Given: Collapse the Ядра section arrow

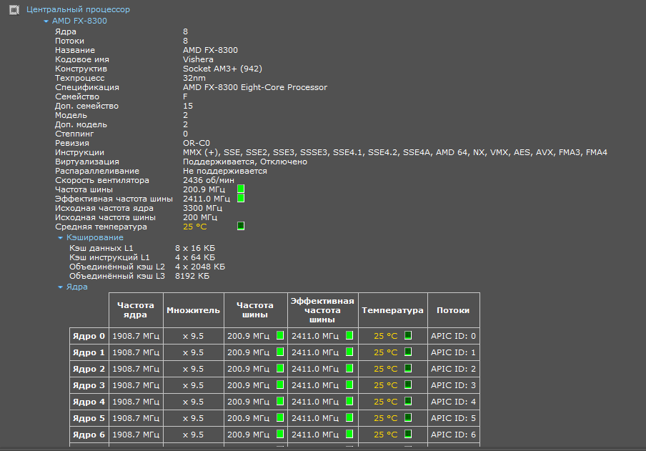Looking at the screenshot, I should click(x=60, y=287).
